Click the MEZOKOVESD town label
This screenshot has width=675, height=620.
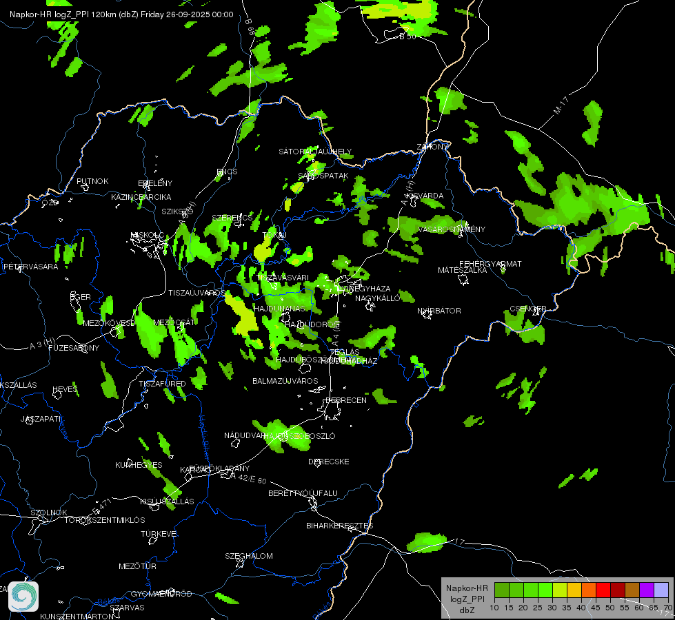(x=109, y=322)
